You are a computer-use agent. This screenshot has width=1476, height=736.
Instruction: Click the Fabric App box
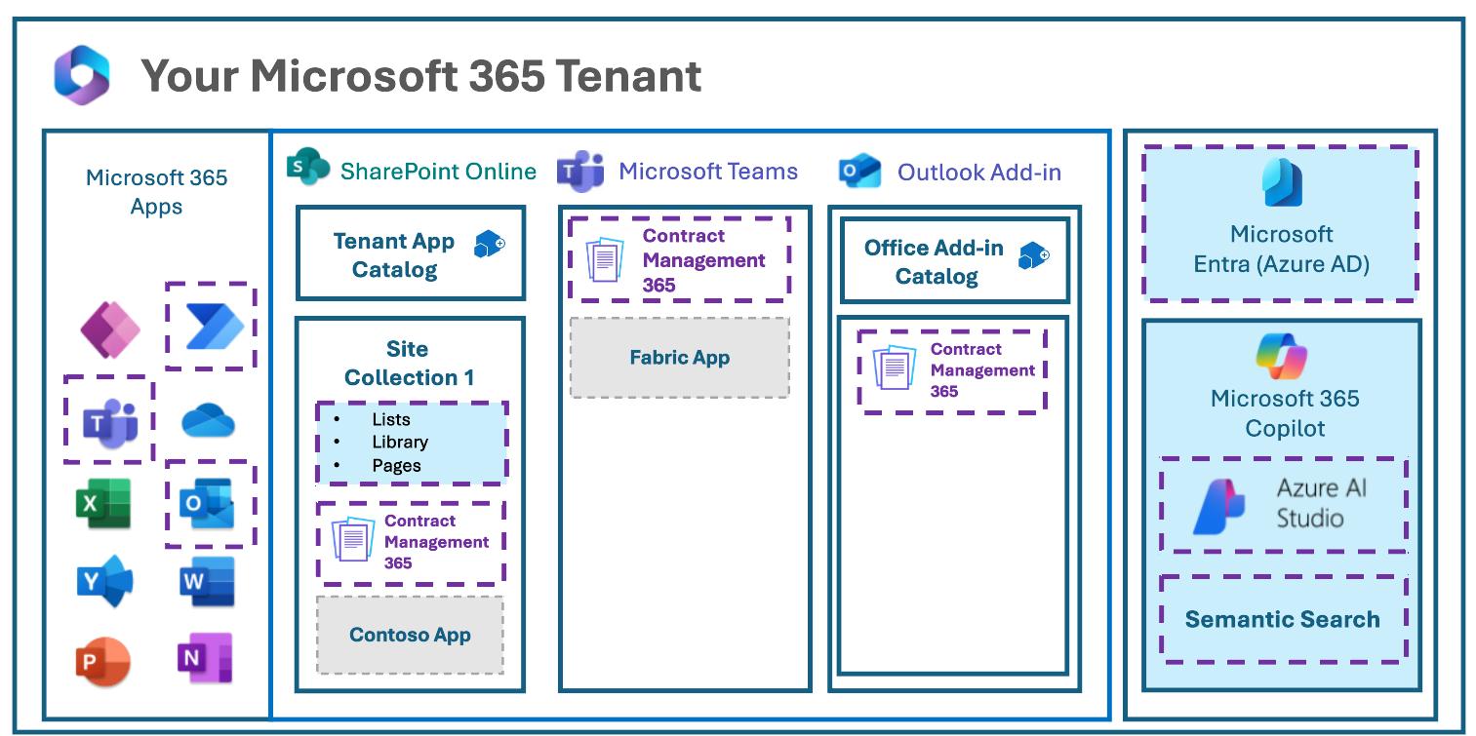[679, 358]
